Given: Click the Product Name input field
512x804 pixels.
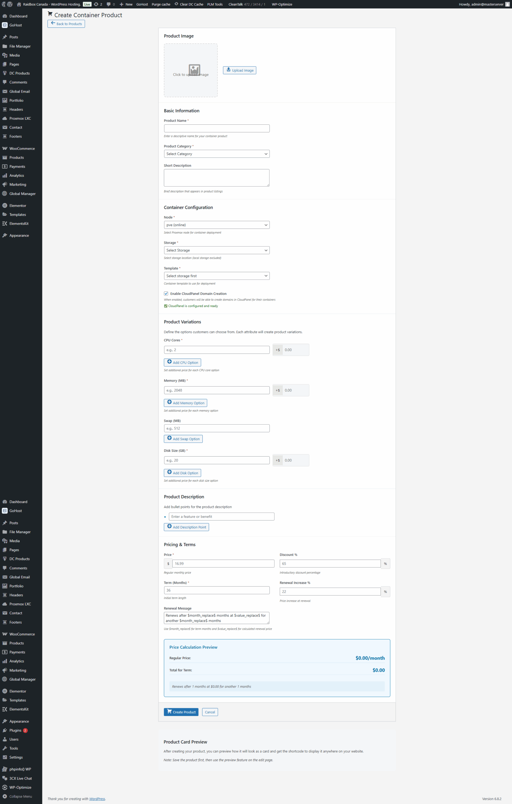Looking at the screenshot, I should (216, 128).
